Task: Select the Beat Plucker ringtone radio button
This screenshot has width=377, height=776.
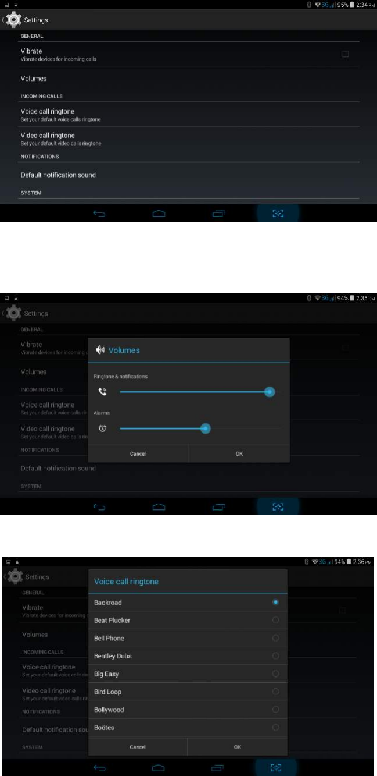Action: pos(275,621)
